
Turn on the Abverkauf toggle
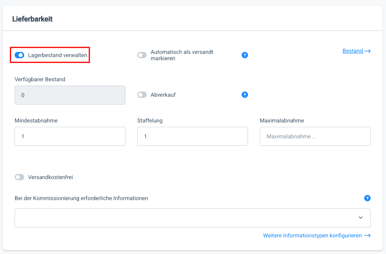click(142, 95)
